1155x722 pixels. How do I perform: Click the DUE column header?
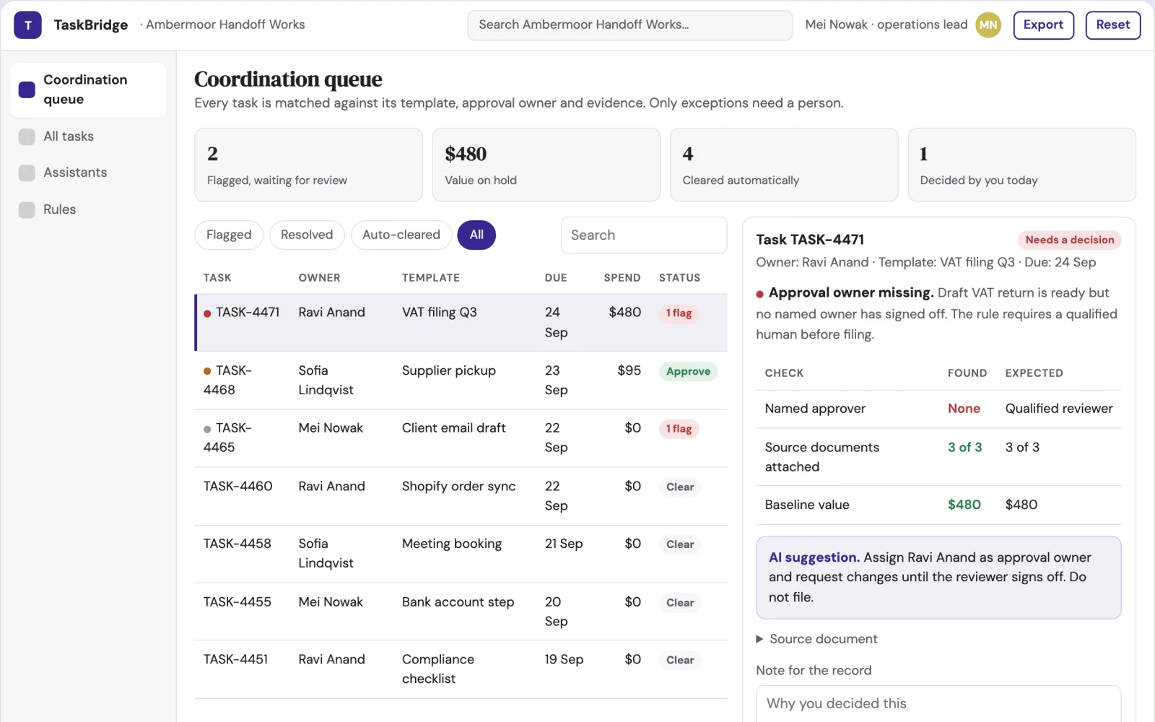(556, 278)
